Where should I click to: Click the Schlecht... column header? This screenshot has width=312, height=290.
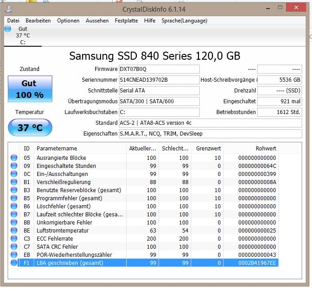coord(175,149)
